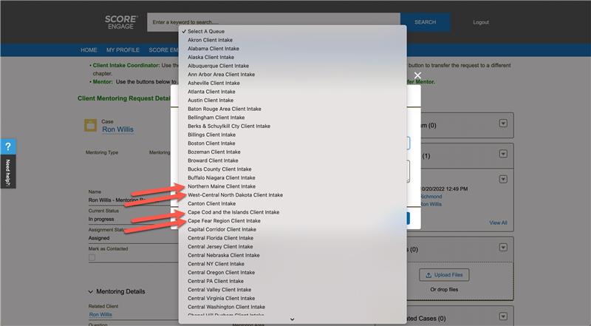The height and width of the screenshot is (326, 591).
Task: Tick the Mark as Contacted checkbox
Action: click(92, 258)
